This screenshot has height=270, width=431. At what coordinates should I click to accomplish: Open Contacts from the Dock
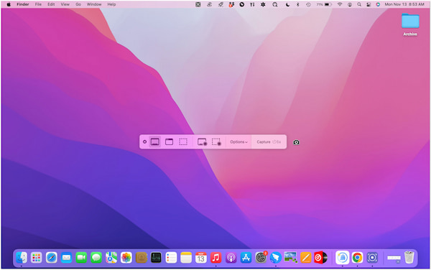pyautogui.click(x=142, y=258)
